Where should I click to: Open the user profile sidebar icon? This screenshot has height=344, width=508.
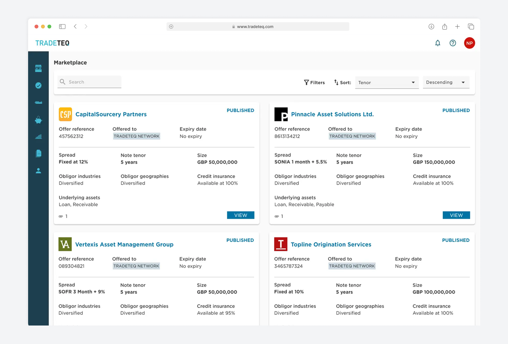click(38, 171)
